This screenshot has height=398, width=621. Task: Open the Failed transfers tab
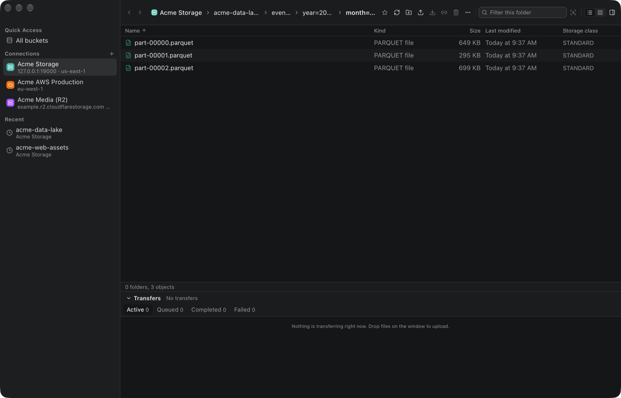point(245,310)
